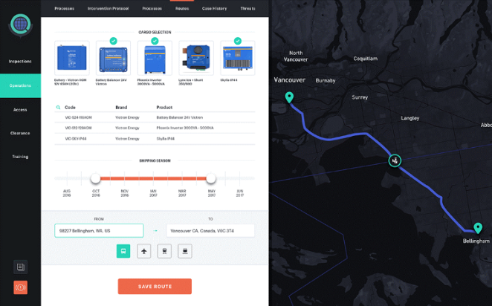Viewport: 492px width, 306px height.
Task: Select the ship transport mode icon
Action: coord(185,251)
